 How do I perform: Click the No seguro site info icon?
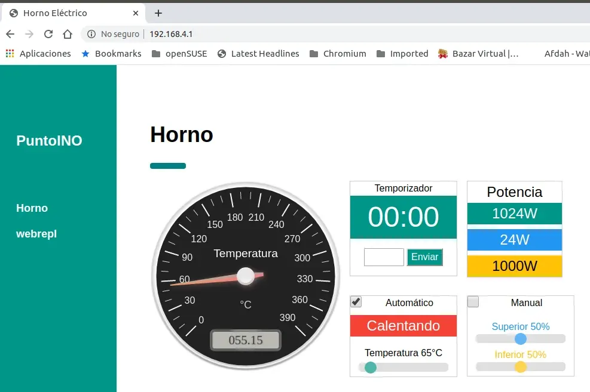pos(91,34)
